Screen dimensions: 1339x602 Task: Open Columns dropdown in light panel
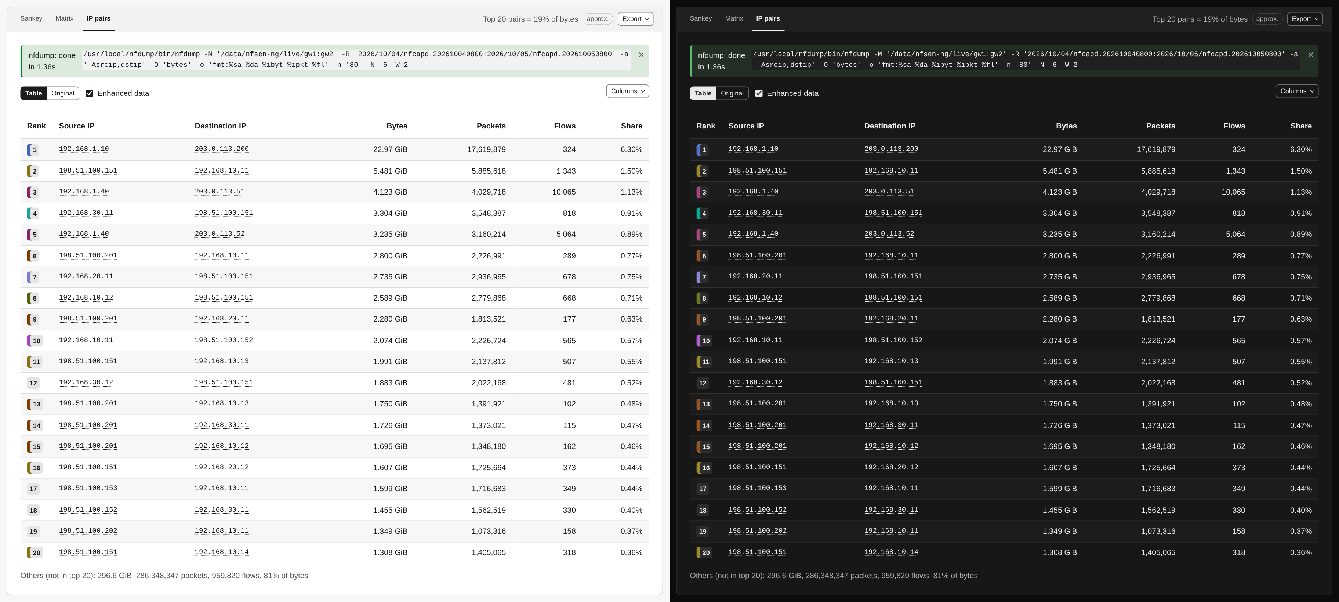(x=627, y=91)
